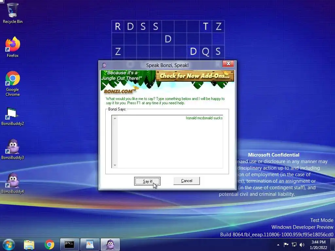Open the network tray icon
The width and height of the screenshot is (335, 251).
click(294, 244)
